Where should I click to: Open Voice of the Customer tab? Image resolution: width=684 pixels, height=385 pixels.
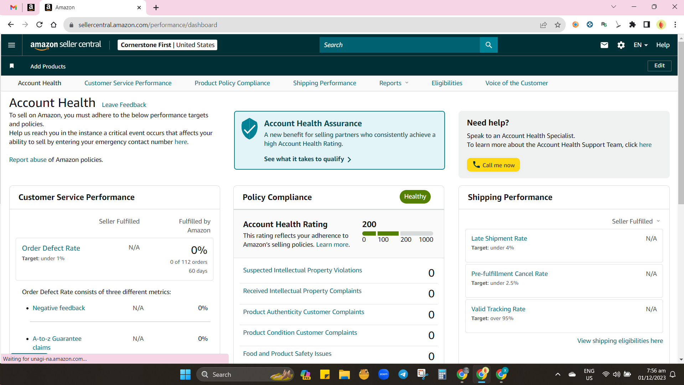(517, 83)
